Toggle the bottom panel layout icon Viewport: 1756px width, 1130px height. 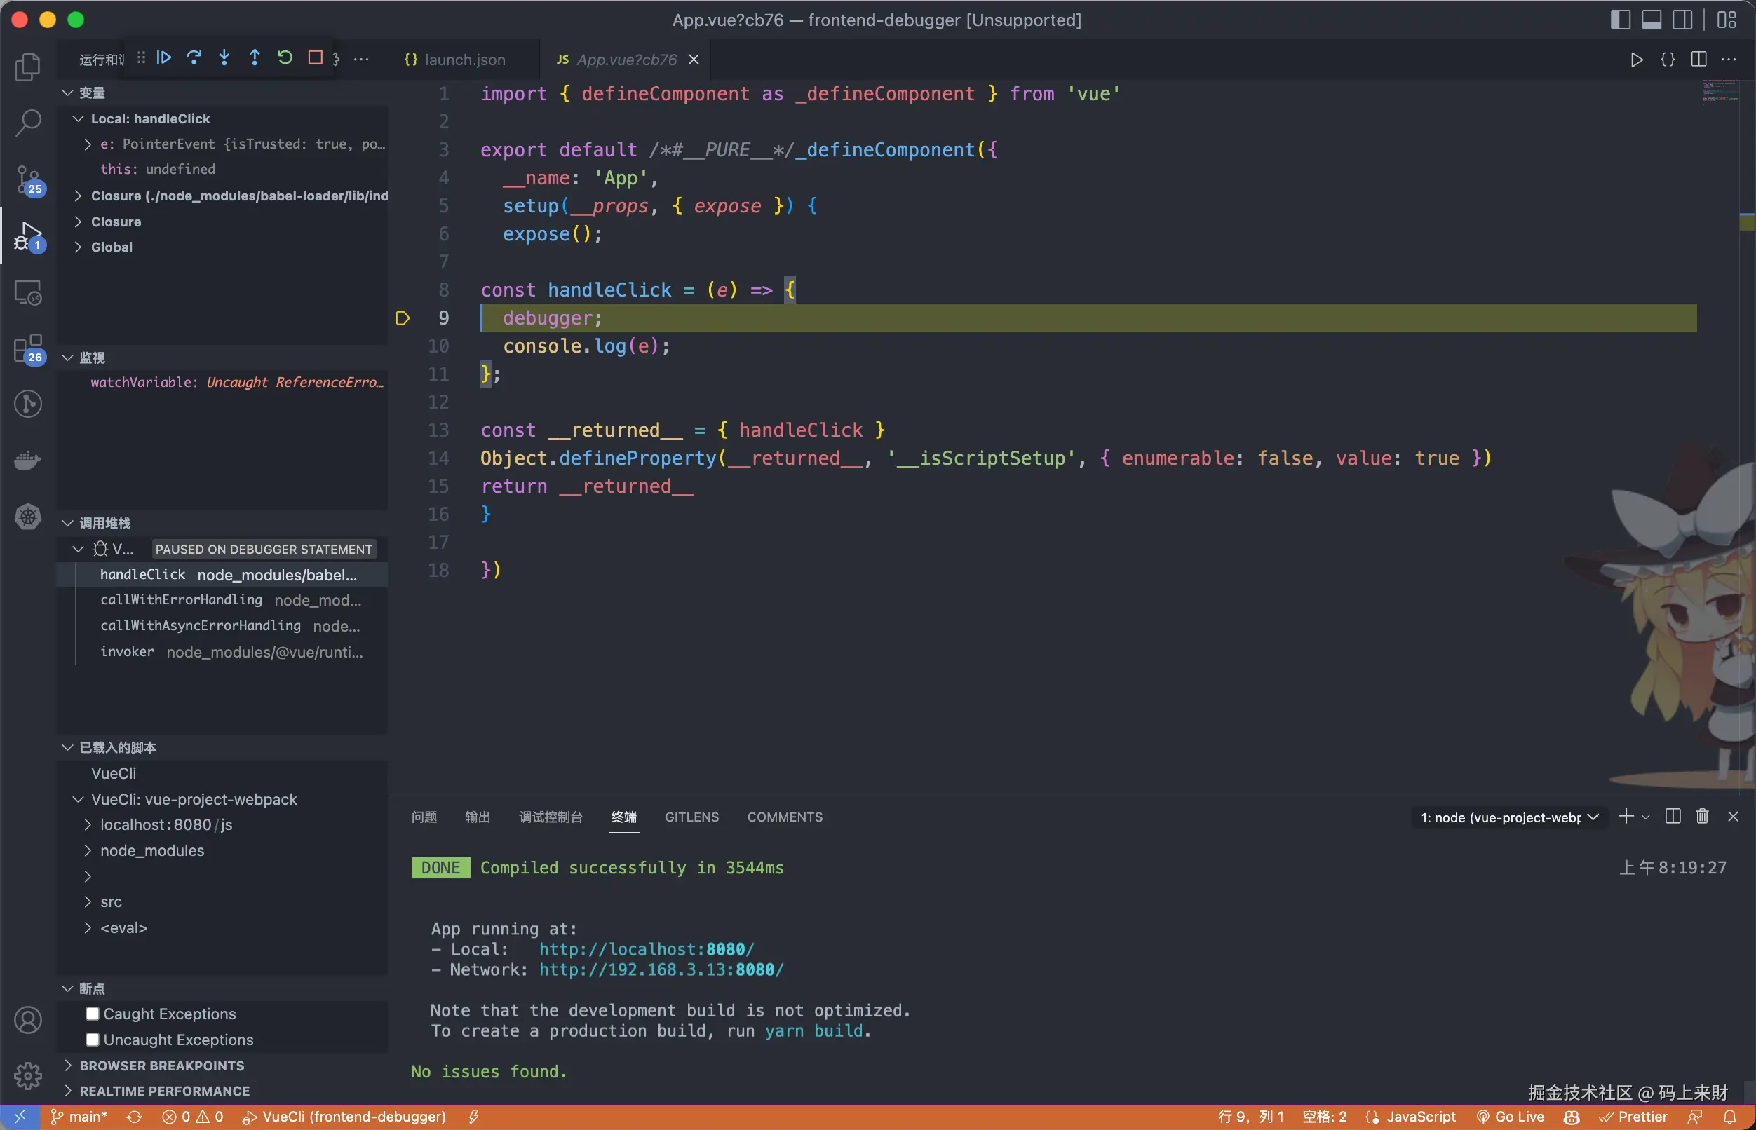[x=1651, y=20]
